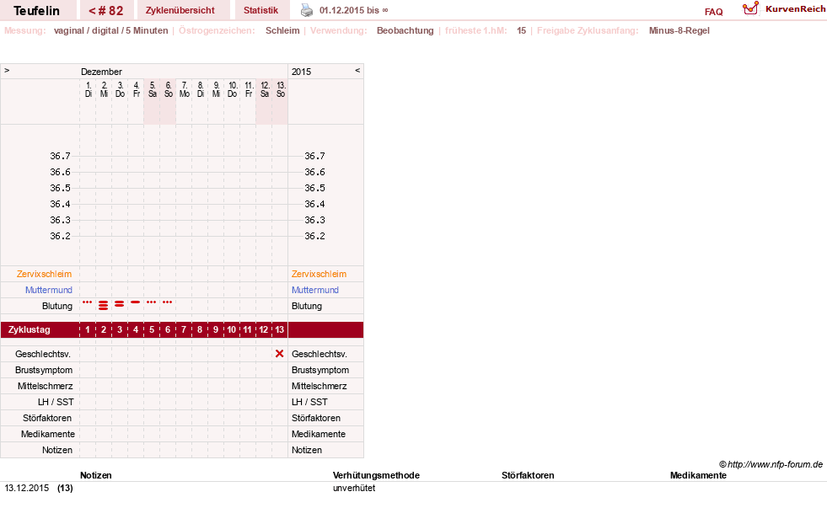Click the left Muttermund row label
Viewport: 827px width, 508px height.
coord(49,290)
